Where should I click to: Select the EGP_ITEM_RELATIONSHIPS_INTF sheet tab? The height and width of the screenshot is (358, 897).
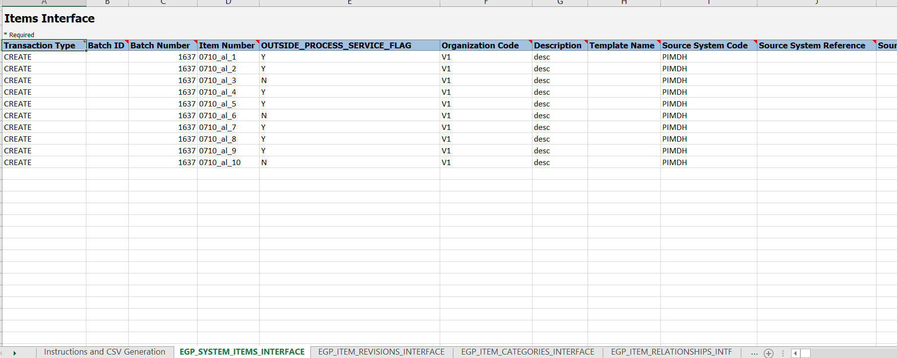[x=671, y=352]
